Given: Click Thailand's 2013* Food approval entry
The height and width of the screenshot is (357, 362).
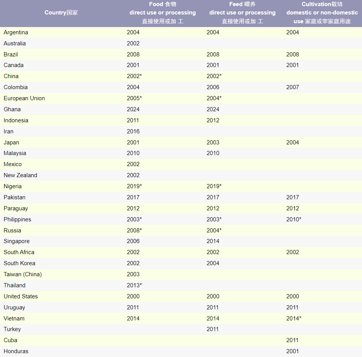Looking at the screenshot, I should [135, 285].
